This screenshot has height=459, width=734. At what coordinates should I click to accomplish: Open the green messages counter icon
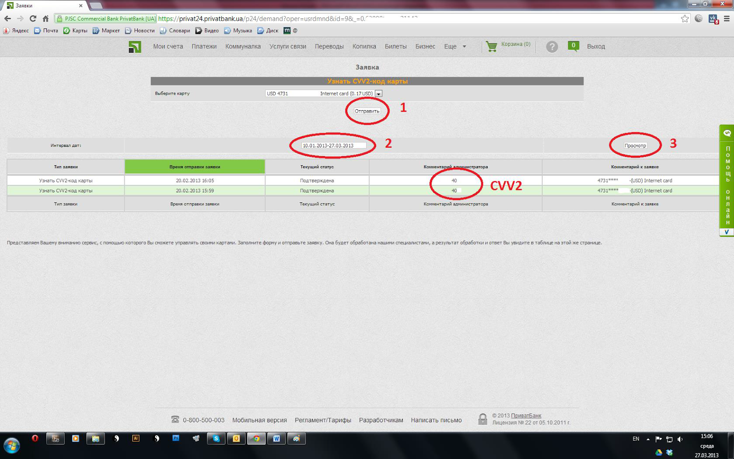573,46
